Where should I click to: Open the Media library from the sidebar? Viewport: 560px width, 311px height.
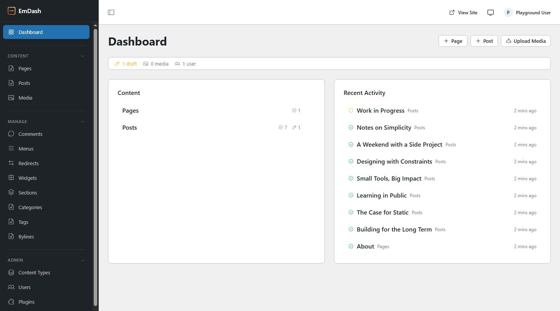pos(11,98)
